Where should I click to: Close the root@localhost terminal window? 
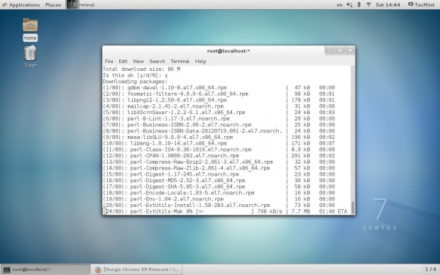[350, 50]
